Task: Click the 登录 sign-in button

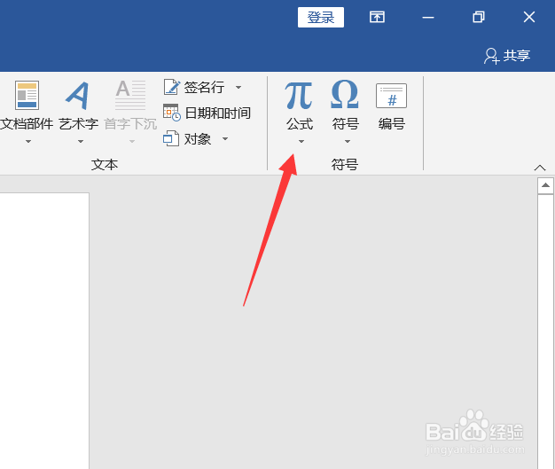Action: coord(321,18)
